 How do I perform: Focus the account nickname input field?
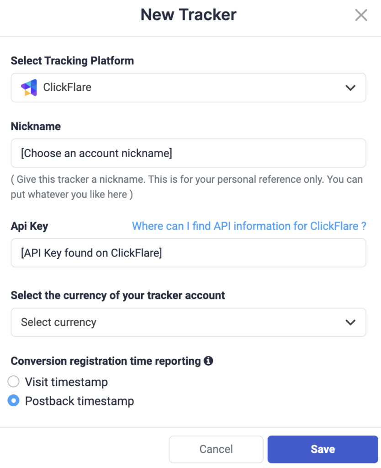(188, 153)
